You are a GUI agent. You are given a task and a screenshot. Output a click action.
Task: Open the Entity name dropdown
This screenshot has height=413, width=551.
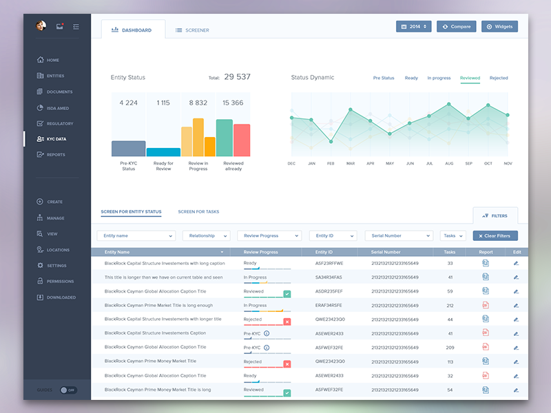coord(136,235)
